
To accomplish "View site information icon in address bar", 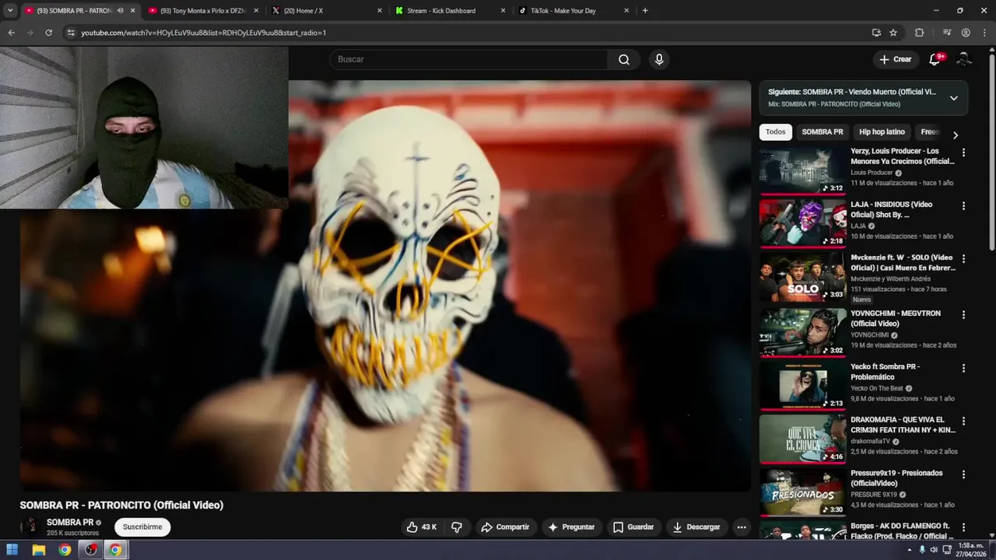I will tap(71, 33).
